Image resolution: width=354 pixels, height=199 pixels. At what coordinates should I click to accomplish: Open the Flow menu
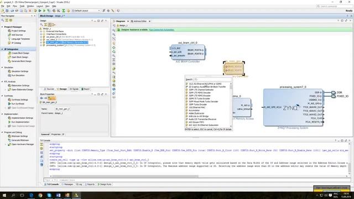point(15,6)
